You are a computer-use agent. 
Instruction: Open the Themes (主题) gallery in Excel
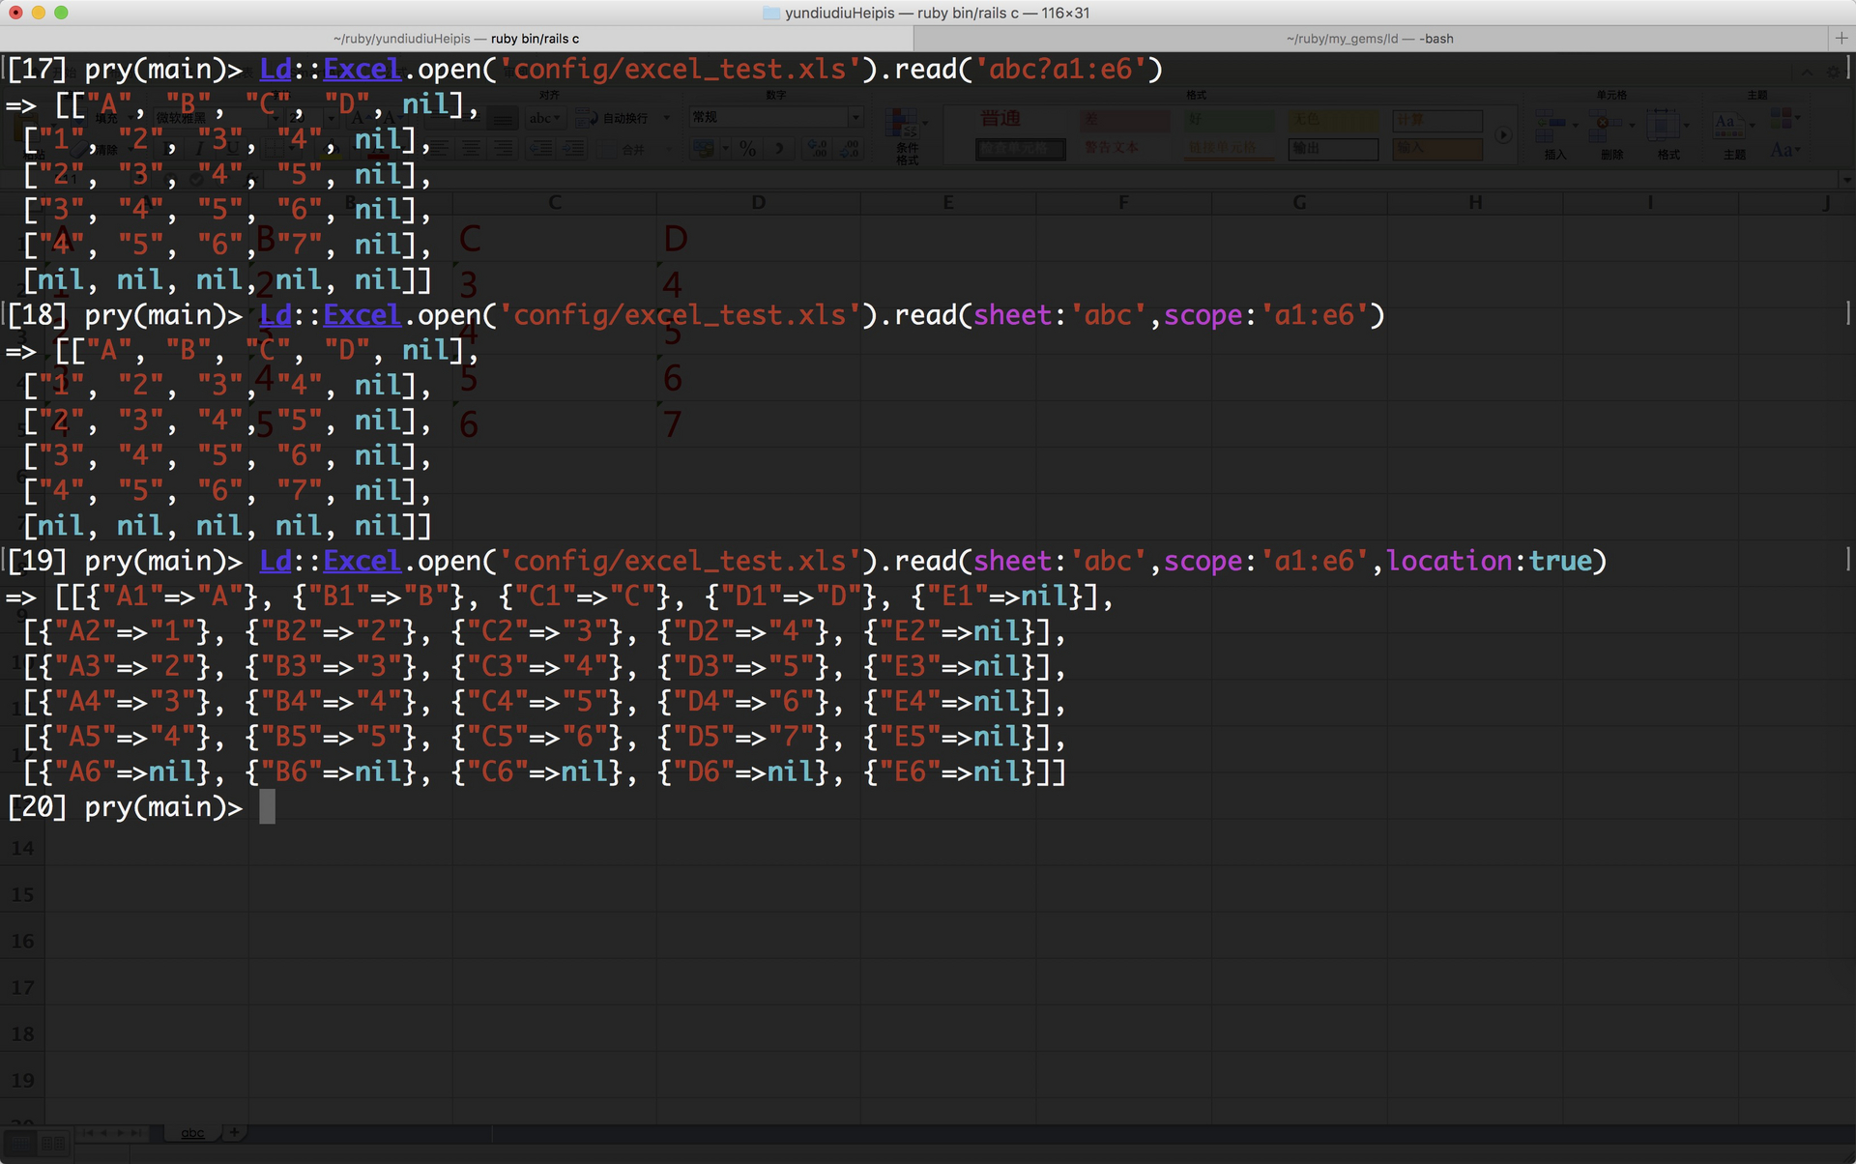point(1729,125)
